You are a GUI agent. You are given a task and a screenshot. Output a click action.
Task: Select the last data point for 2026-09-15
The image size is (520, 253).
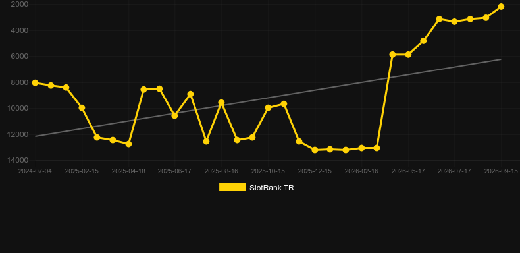[x=501, y=7]
